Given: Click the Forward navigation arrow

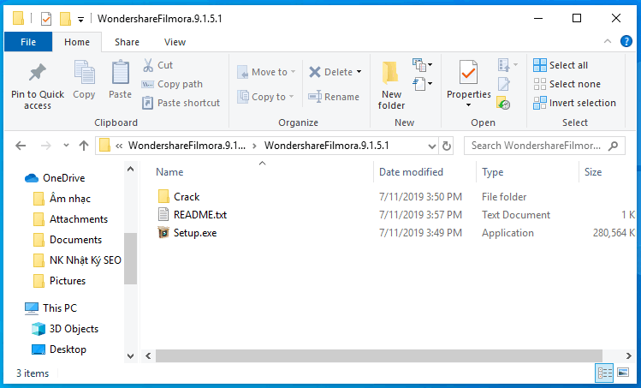Looking at the screenshot, I should click(x=46, y=146).
